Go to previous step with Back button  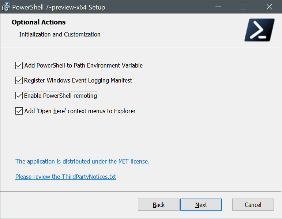pos(159,205)
